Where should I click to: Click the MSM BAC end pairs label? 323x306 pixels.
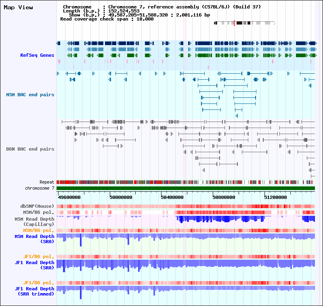point(30,95)
